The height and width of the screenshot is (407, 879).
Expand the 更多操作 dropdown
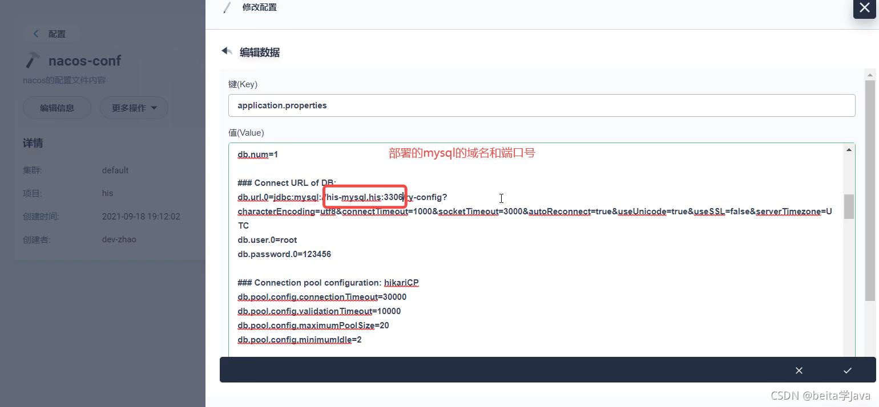tap(134, 108)
